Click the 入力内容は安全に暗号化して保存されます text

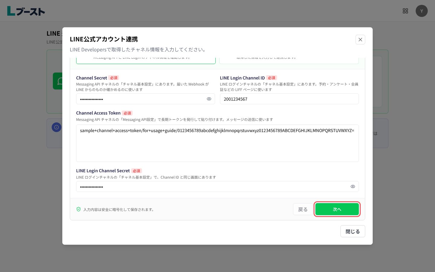click(119, 209)
